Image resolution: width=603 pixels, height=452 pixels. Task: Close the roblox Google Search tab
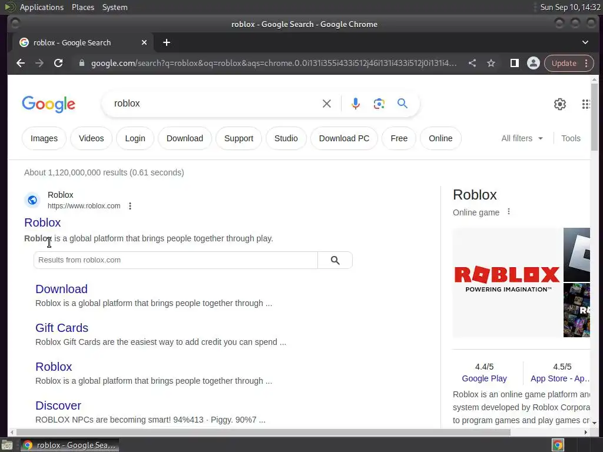coord(144,42)
